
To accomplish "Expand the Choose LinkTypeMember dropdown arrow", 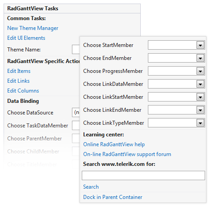I will point(200,123).
